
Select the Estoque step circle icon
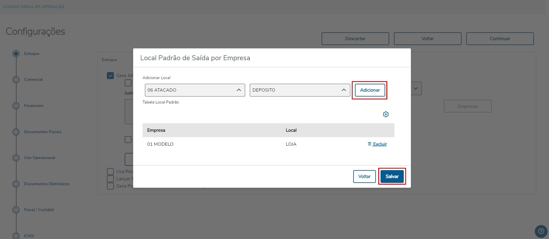pos(16,54)
